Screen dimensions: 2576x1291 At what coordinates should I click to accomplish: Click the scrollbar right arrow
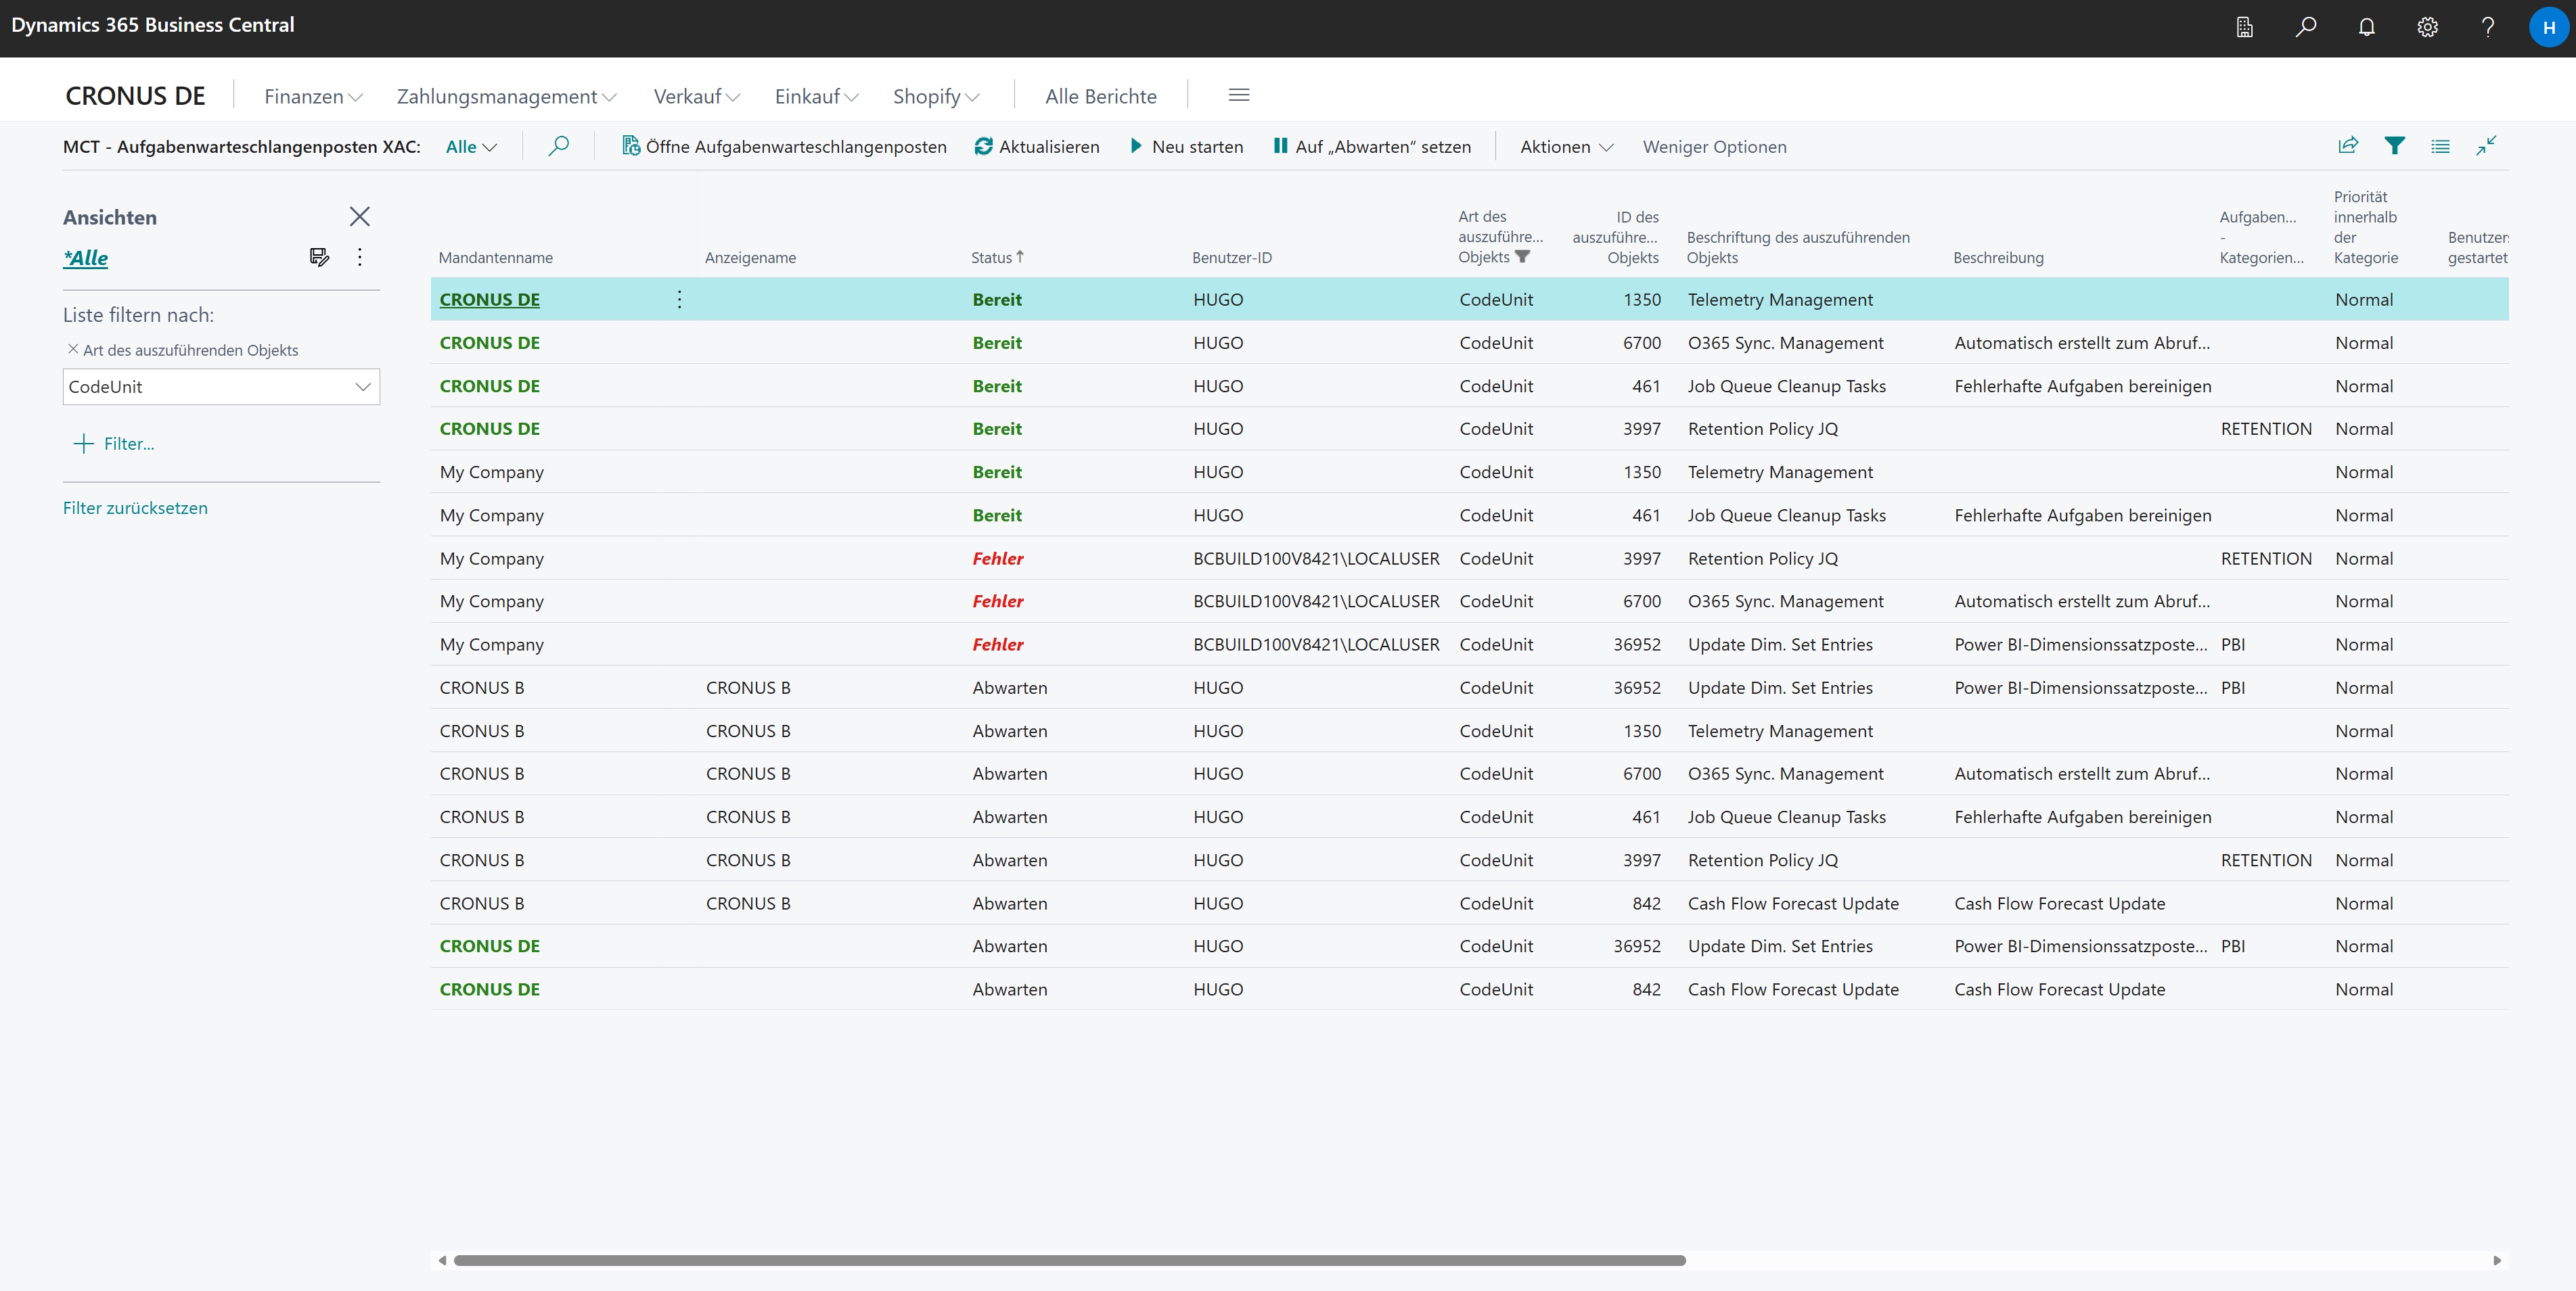2497,1260
